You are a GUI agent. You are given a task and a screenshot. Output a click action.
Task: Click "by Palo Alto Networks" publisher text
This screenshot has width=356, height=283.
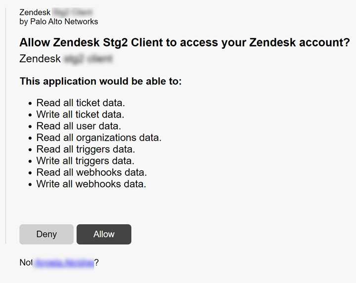point(59,21)
